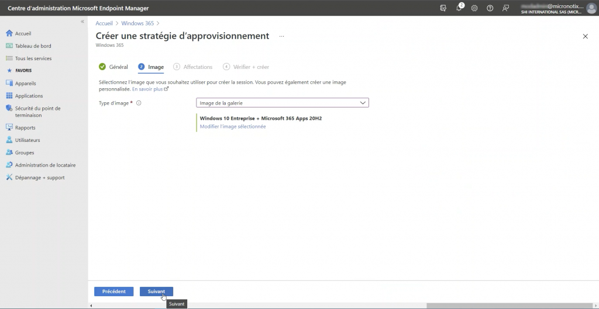The height and width of the screenshot is (309, 599).
Task: Click the Rapports monitor icon
Action: [x=9, y=127]
